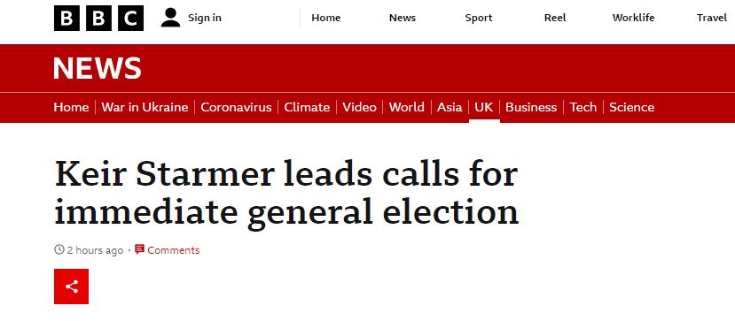Image resolution: width=735 pixels, height=321 pixels.
Task: Open the Comments link below headline
Action: 174,250
